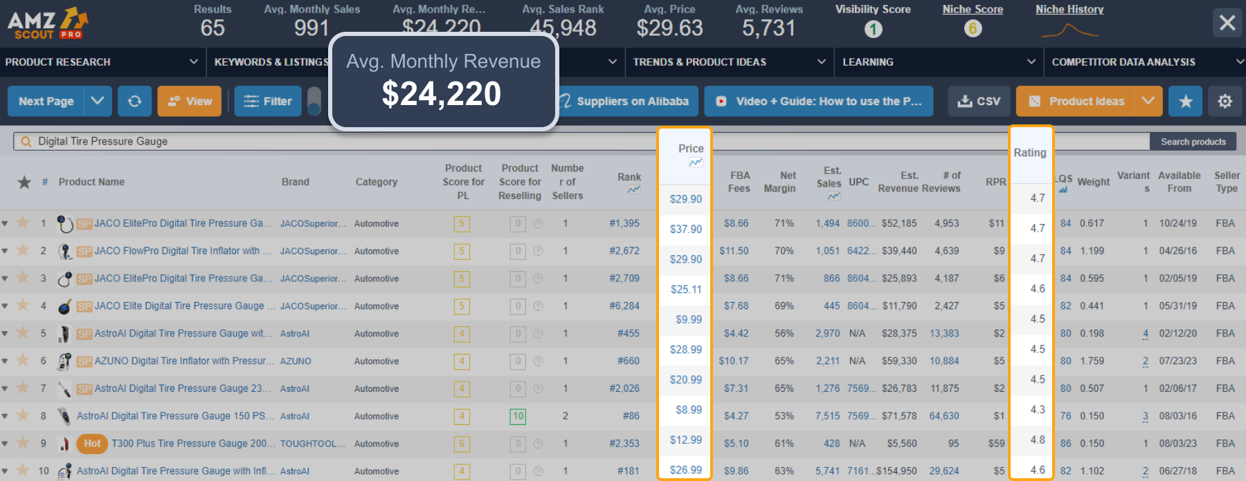Star product row number 8
Viewport: 1246px width, 481px height.
[23, 415]
